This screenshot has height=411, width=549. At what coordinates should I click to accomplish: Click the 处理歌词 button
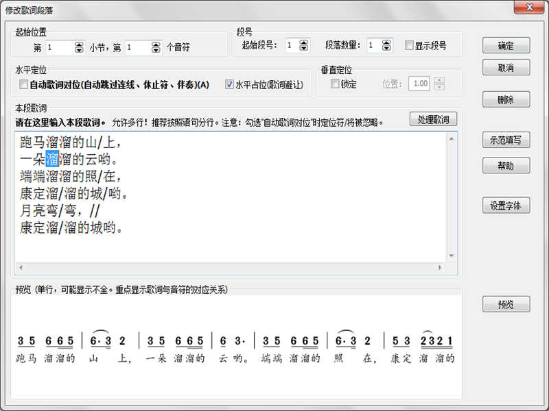[433, 119]
